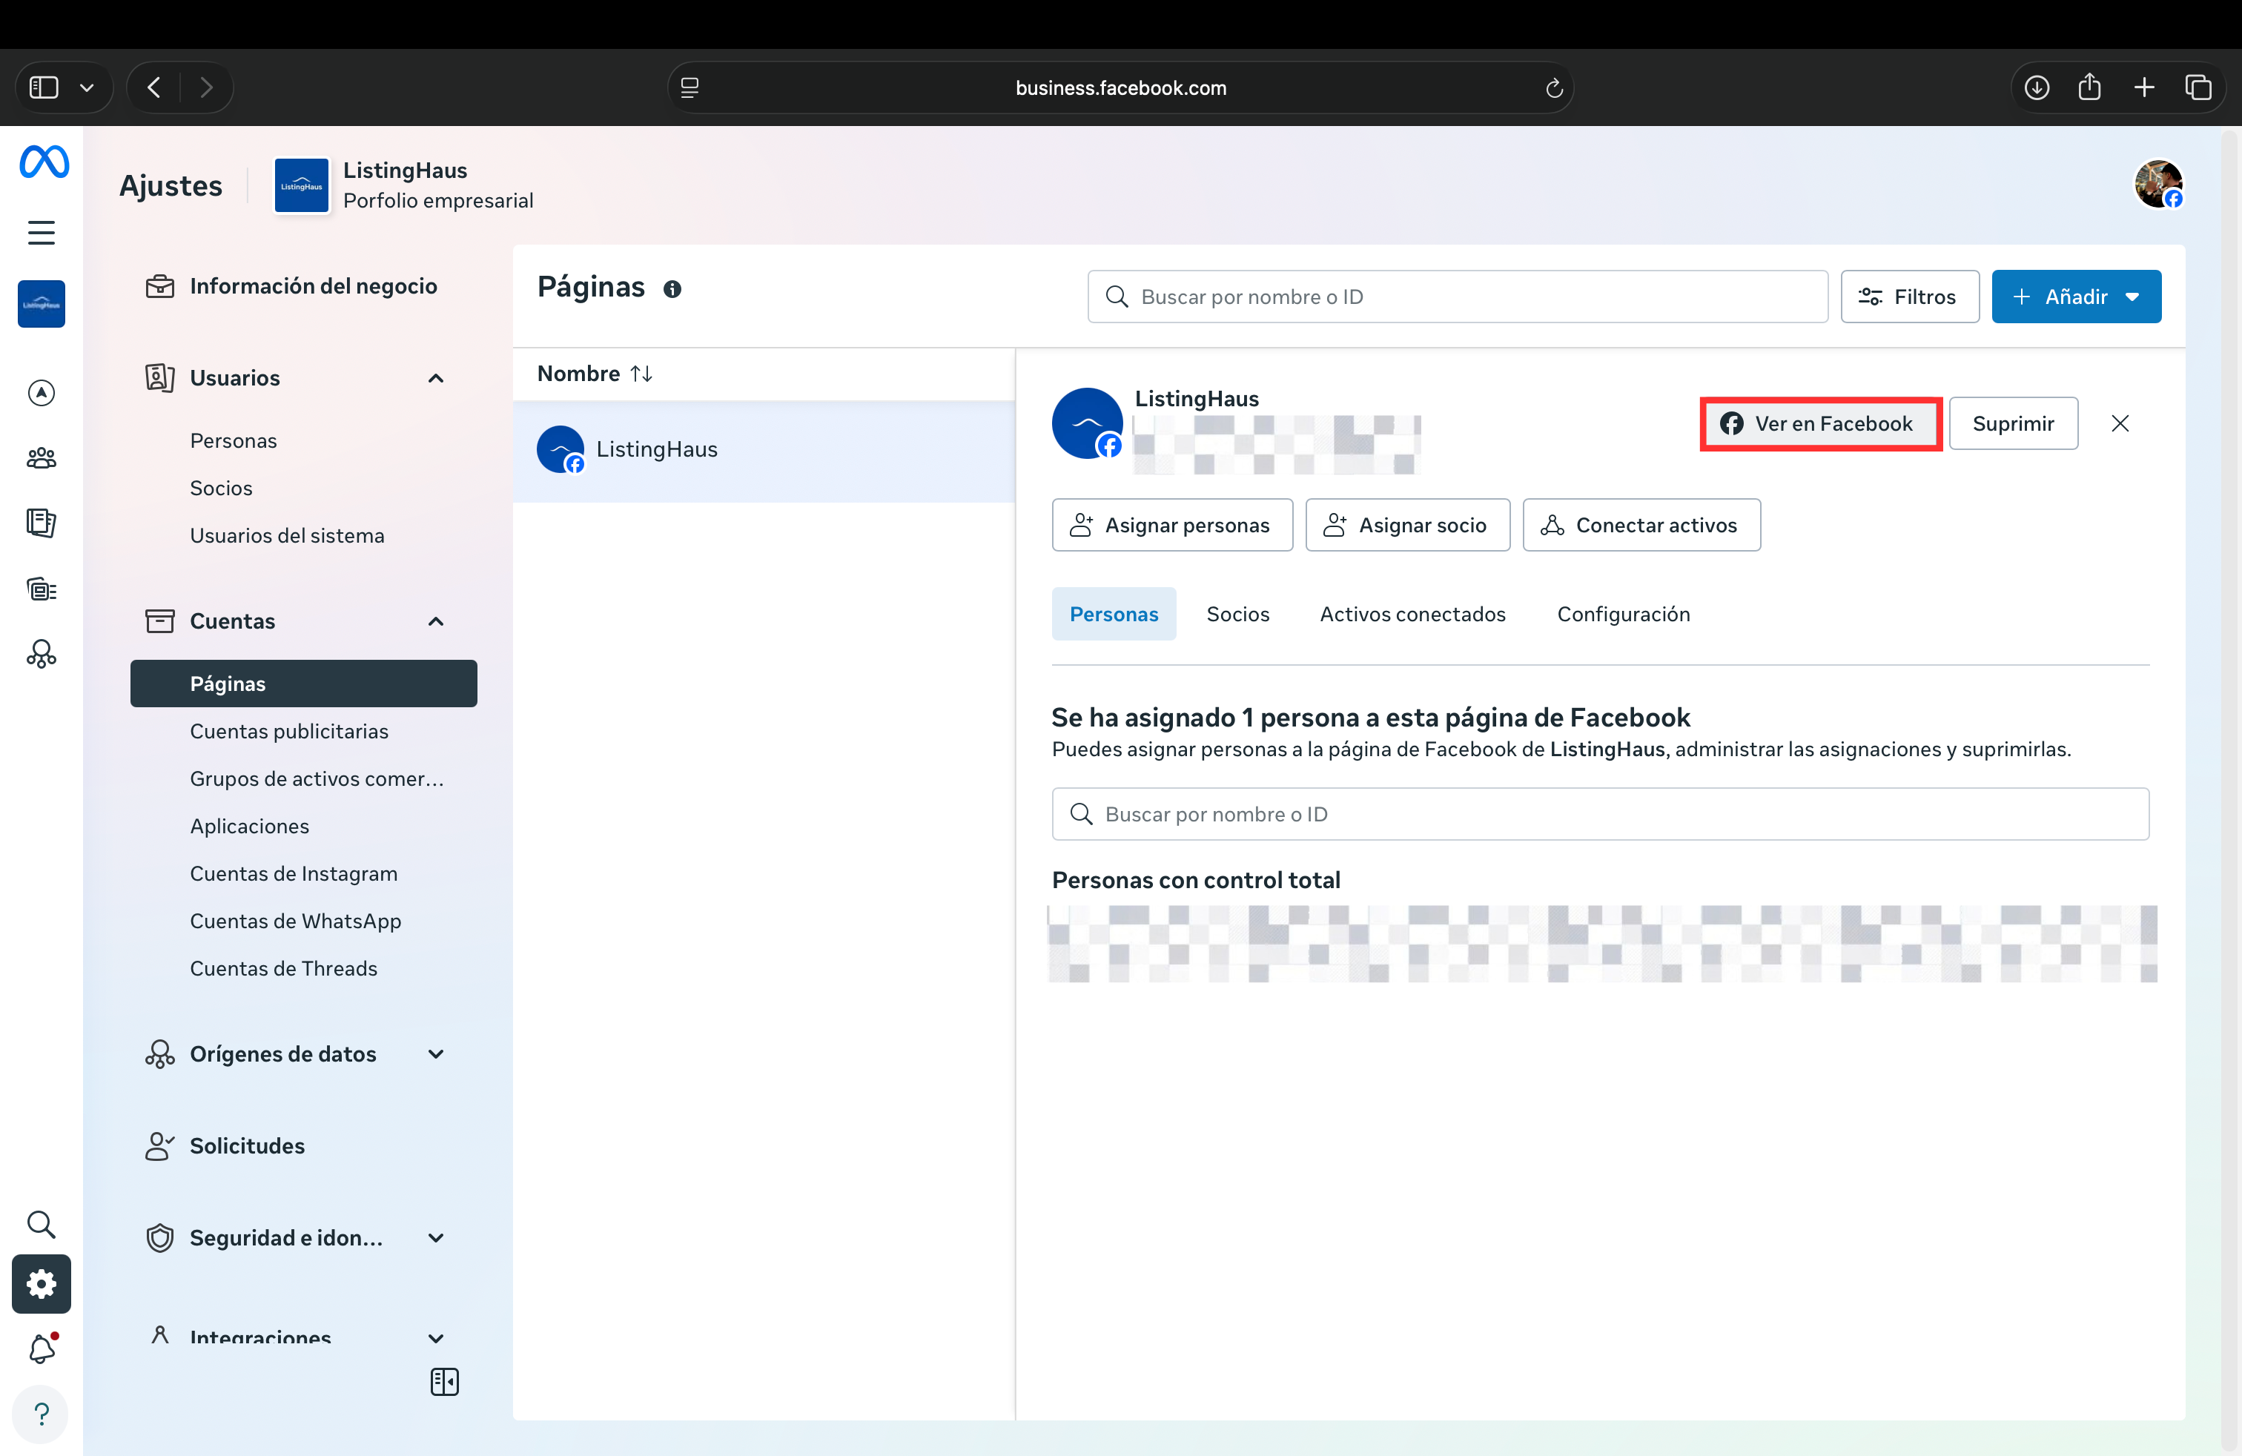Click the Ver en Facebook button
The height and width of the screenshot is (1456, 2242).
pyautogui.click(x=1819, y=424)
